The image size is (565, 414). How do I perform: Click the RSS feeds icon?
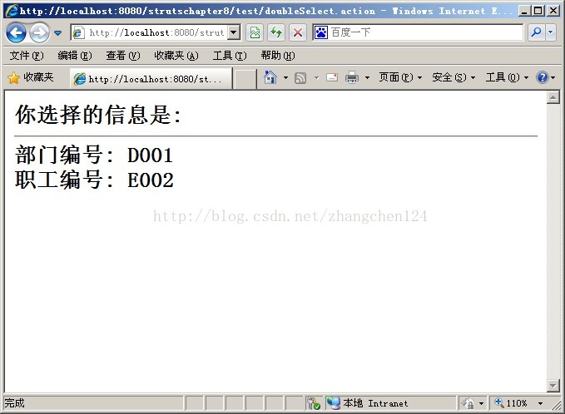[300, 78]
